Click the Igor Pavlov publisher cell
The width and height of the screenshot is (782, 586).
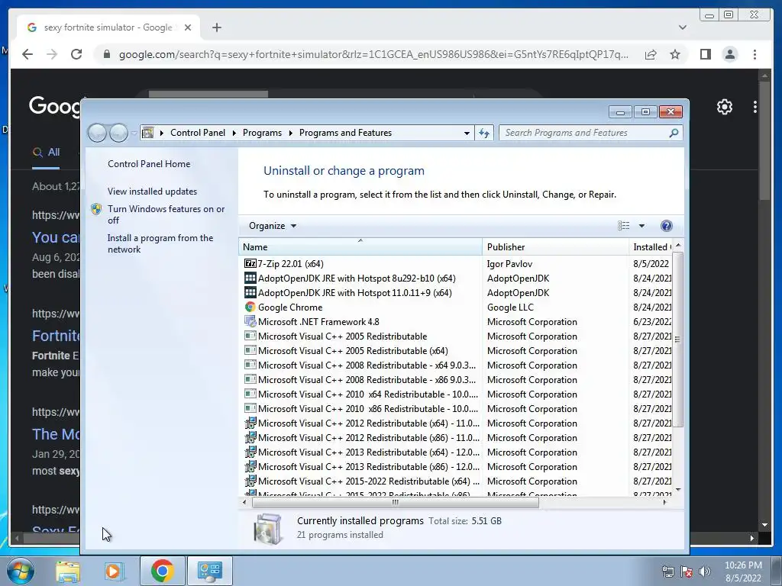[x=509, y=263]
